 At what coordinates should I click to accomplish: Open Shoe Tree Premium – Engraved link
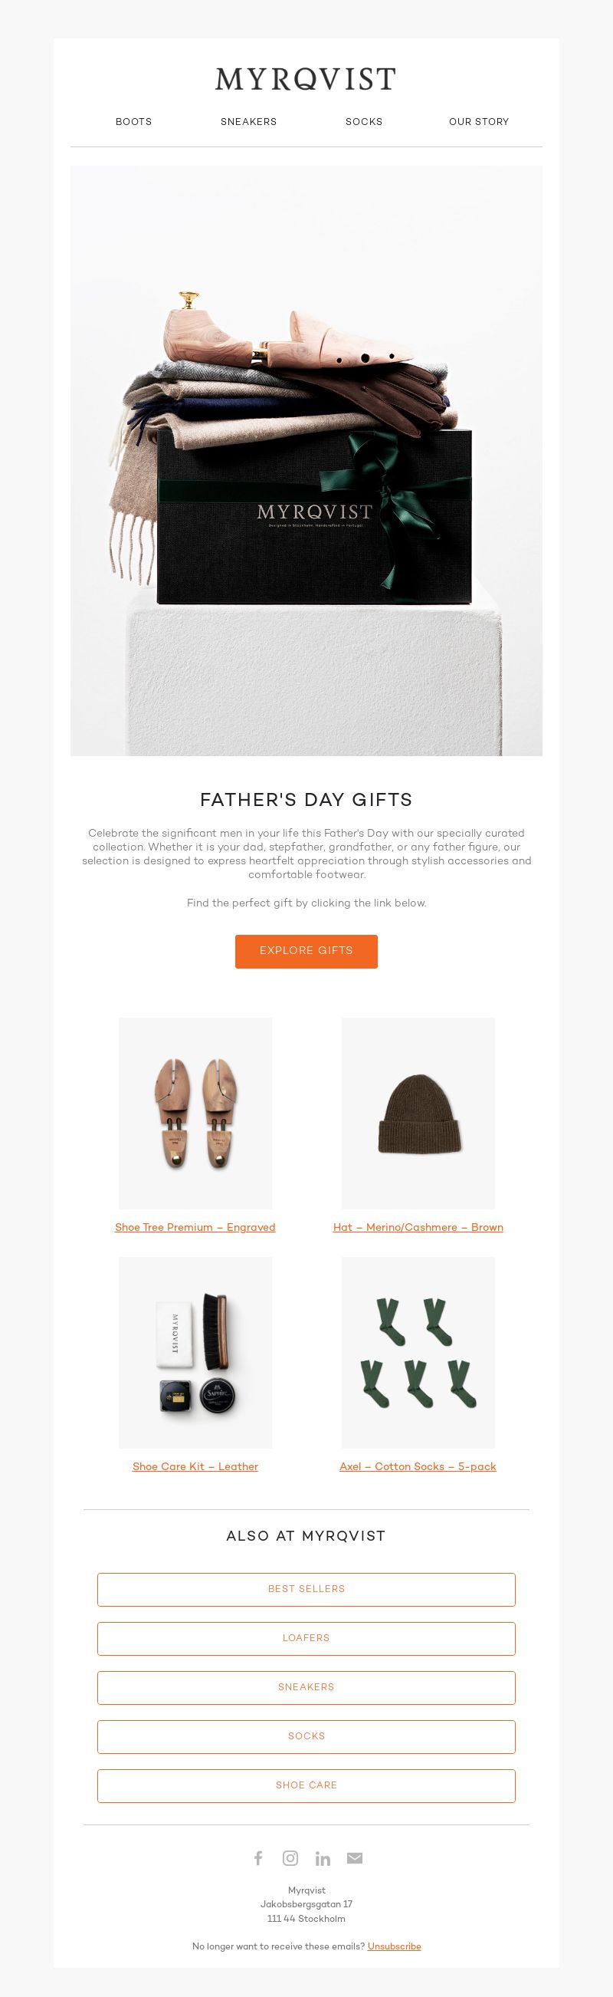[x=195, y=1227]
